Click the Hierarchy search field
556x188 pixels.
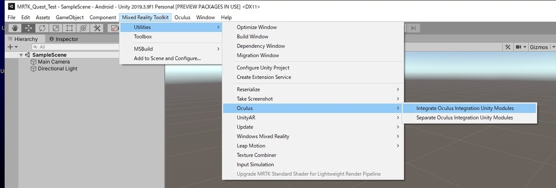pyautogui.click(x=76, y=47)
